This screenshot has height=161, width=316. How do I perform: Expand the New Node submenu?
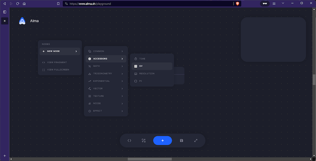point(60,51)
